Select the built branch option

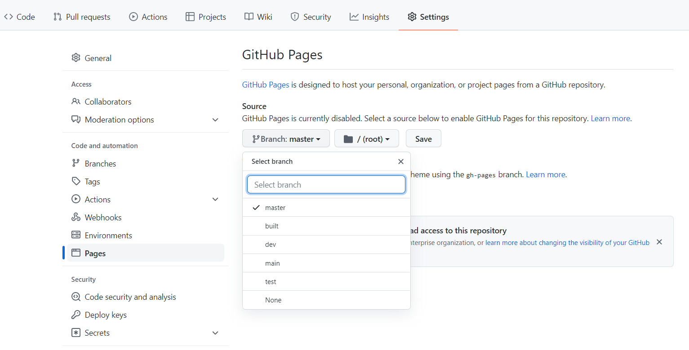326,226
